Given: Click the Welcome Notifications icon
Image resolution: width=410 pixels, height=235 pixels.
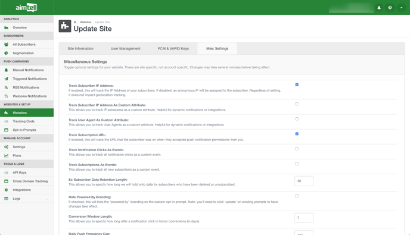Looking at the screenshot, I should [7, 96].
